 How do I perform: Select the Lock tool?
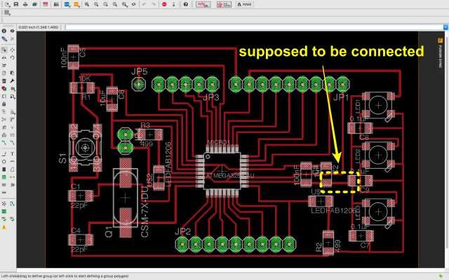click(4, 104)
